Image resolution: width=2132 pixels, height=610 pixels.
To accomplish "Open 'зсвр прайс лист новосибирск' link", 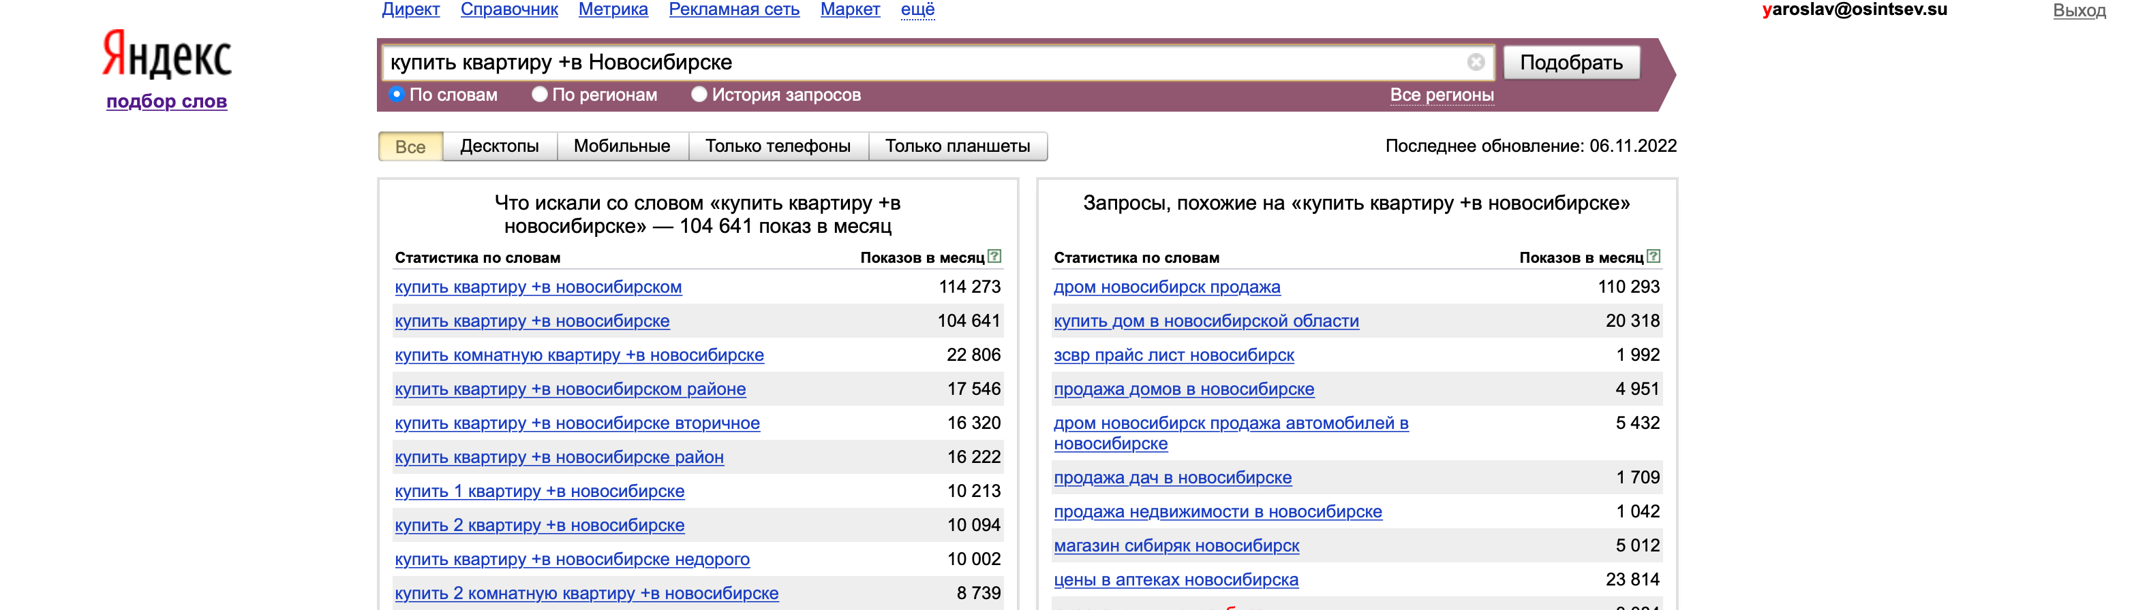I will tap(1174, 355).
